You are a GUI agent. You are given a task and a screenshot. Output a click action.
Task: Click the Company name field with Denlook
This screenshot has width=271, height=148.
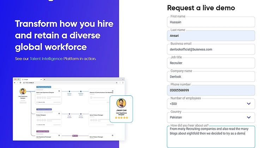[211, 77]
